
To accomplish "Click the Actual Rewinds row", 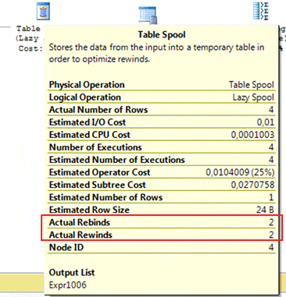I will [x=162, y=235].
